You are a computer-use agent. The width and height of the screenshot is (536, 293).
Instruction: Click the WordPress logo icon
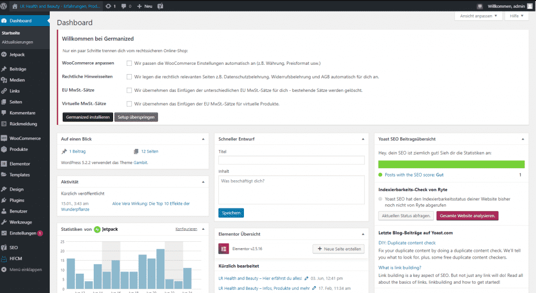pyautogui.click(x=4, y=6)
